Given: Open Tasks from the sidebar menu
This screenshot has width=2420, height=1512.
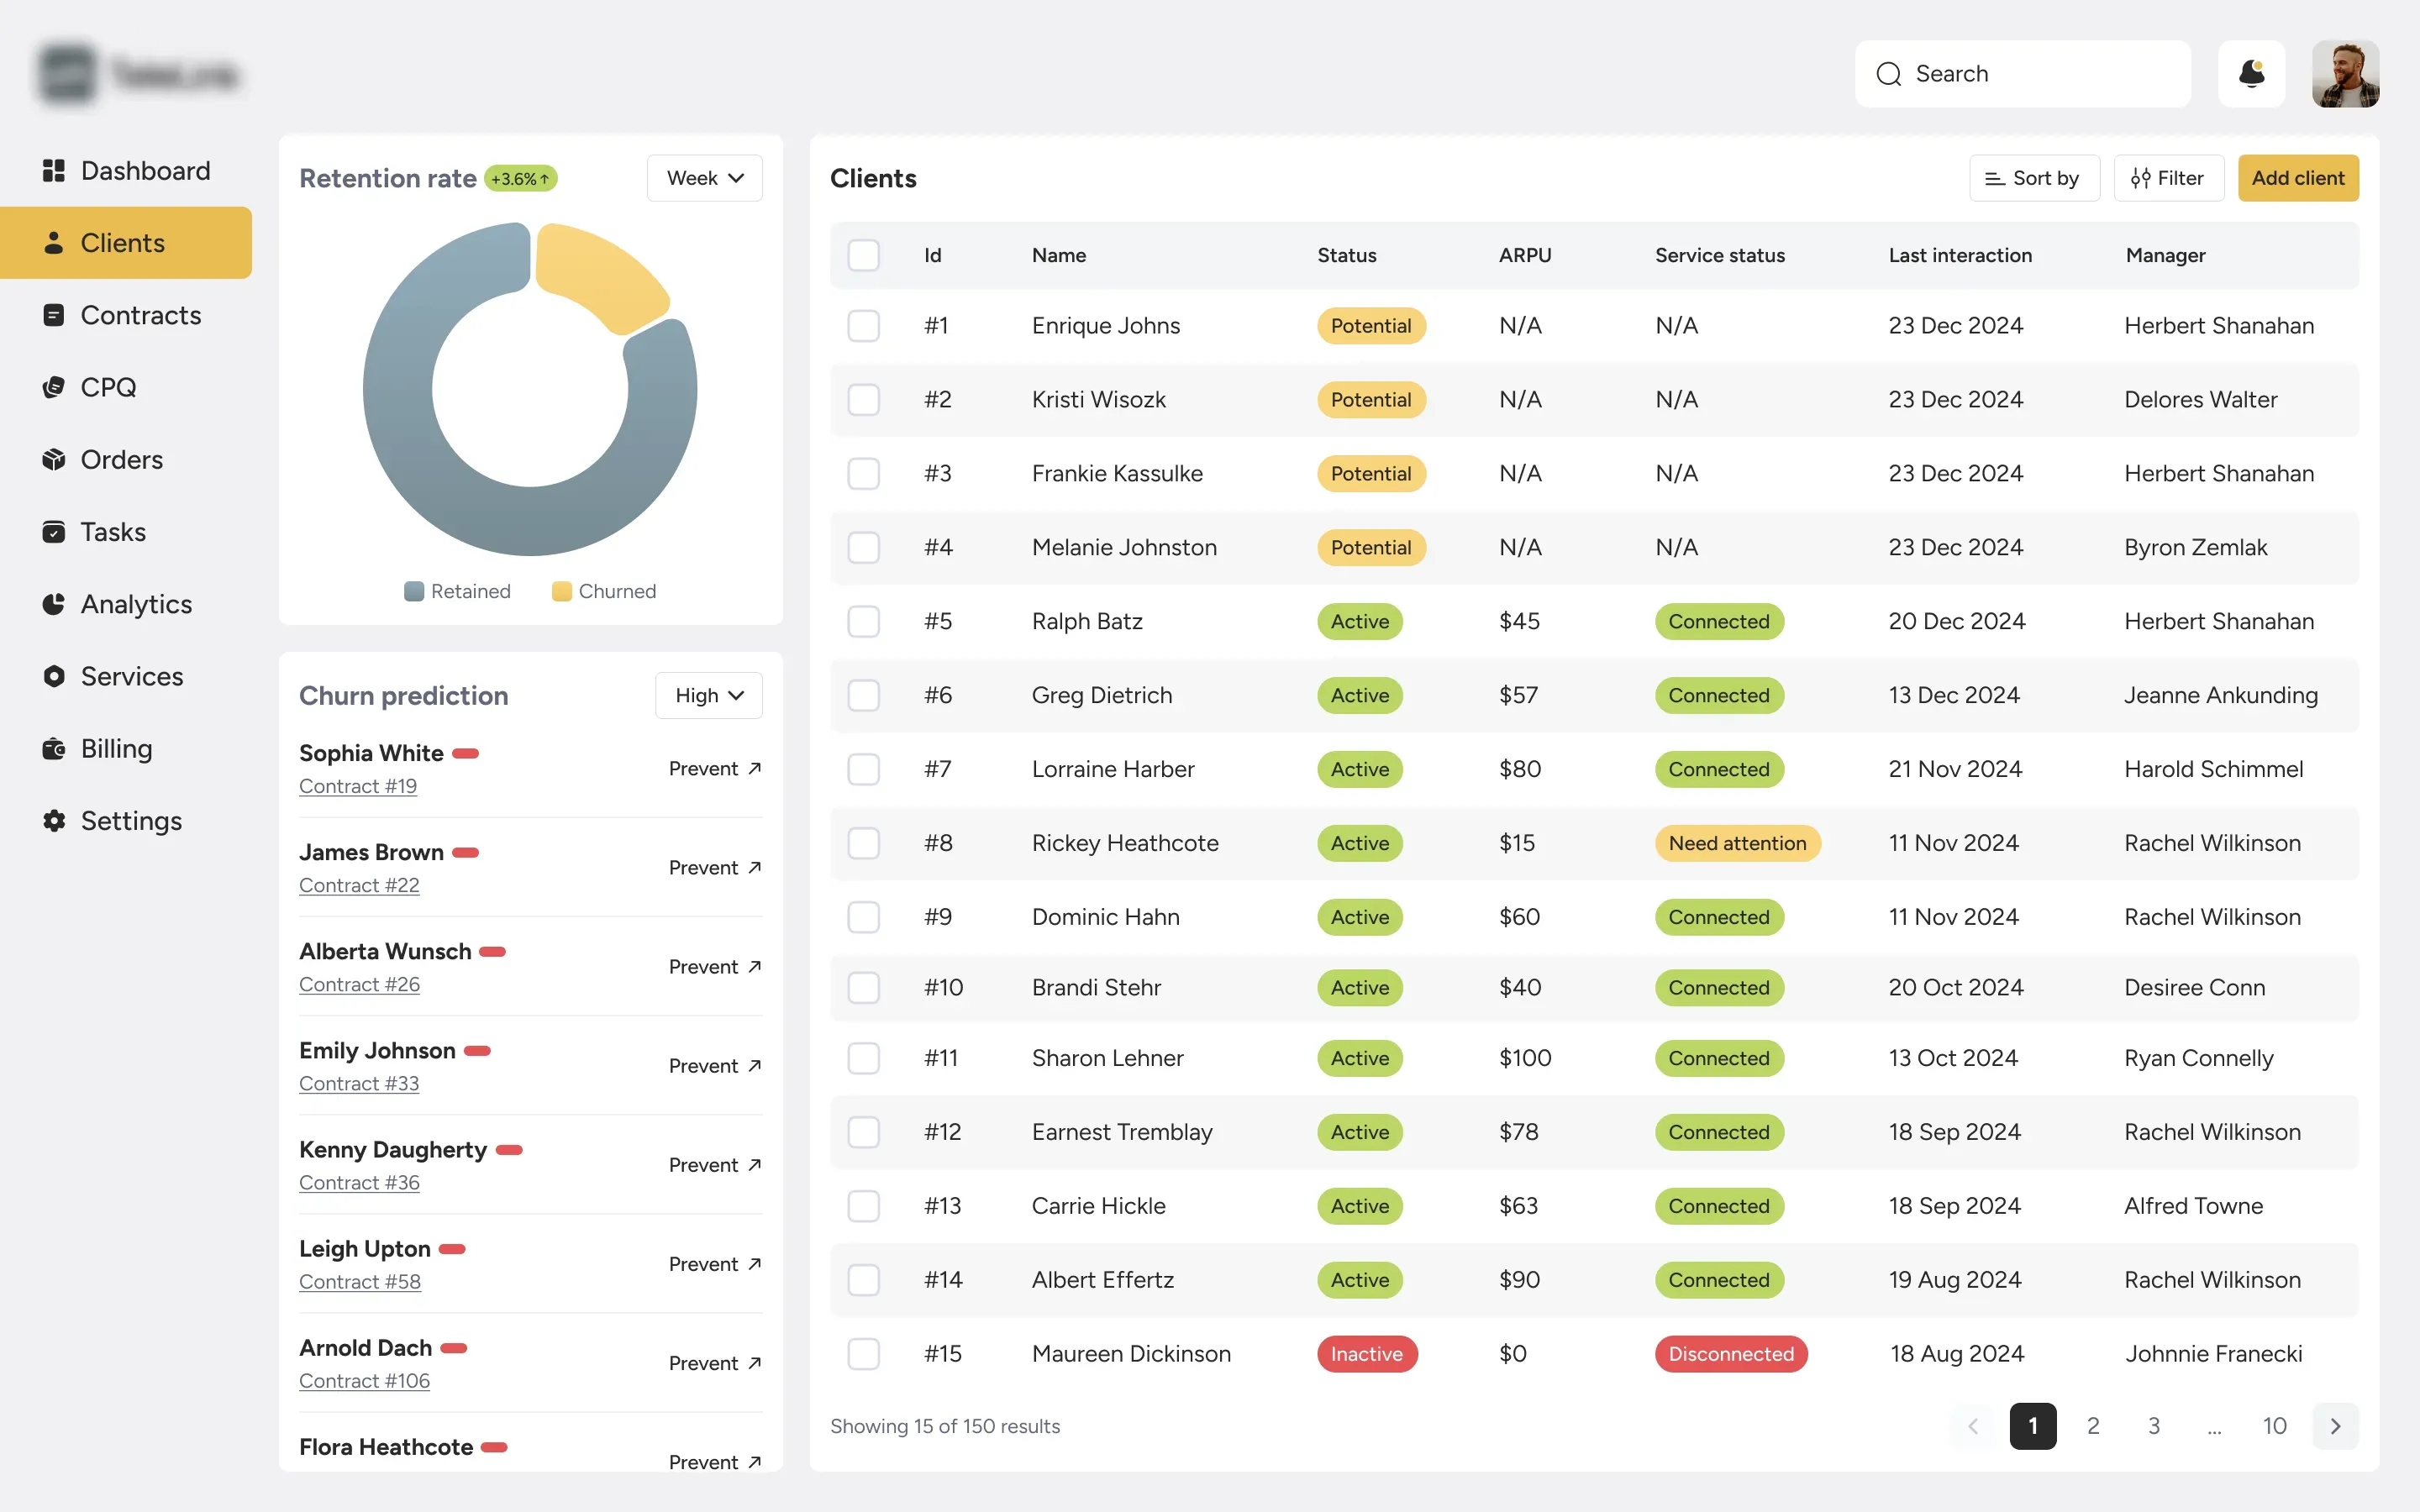Looking at the screenshot, I should (113, 532).
